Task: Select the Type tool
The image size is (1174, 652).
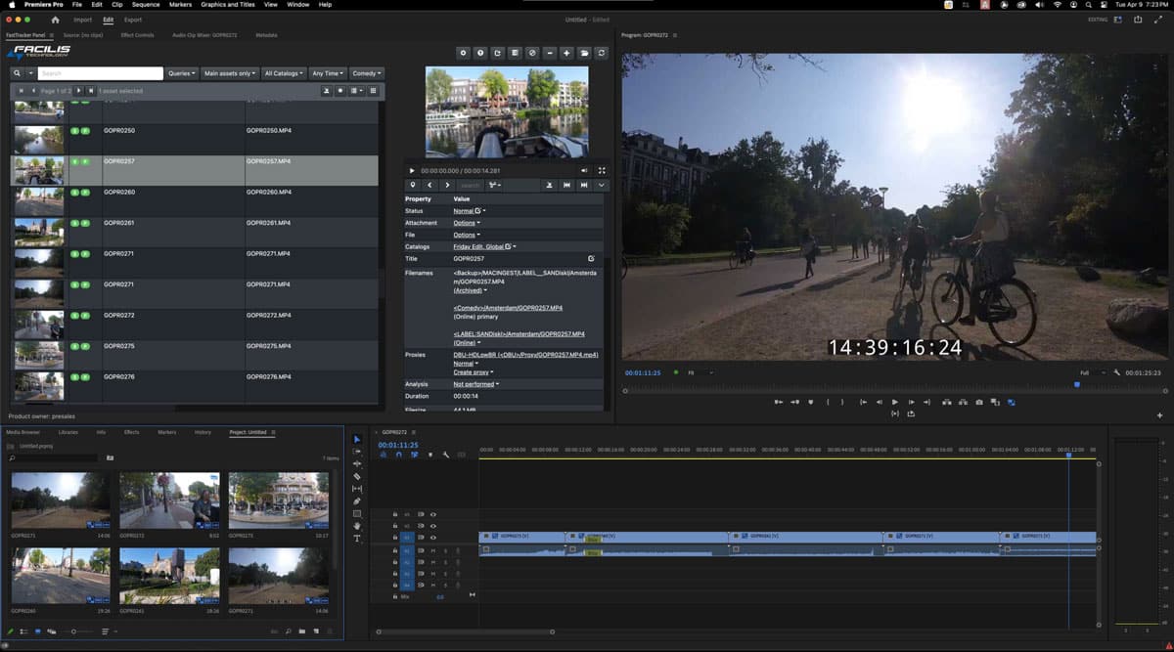Action: click(356, 539)
